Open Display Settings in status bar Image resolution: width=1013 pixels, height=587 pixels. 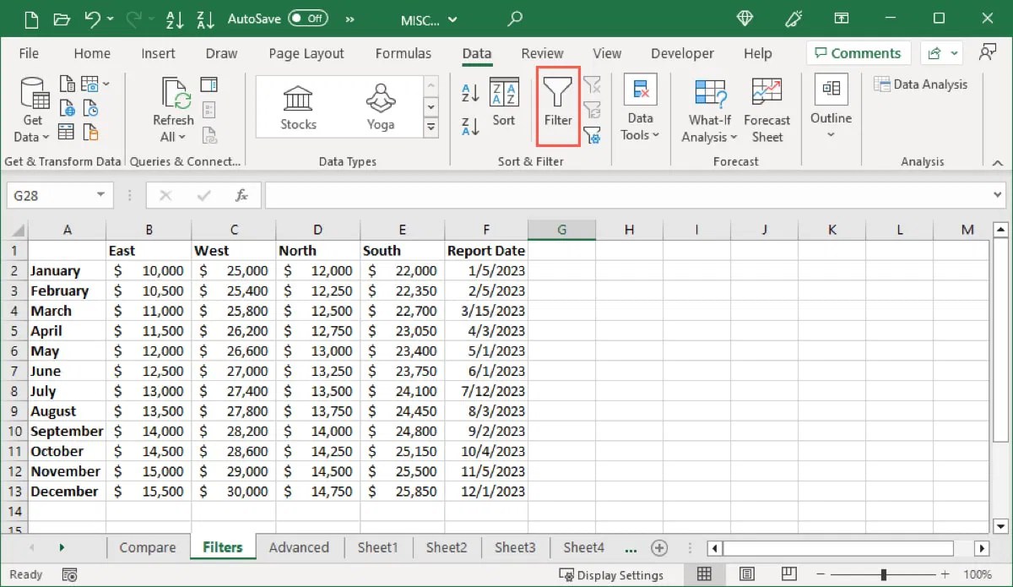(609, 575)
